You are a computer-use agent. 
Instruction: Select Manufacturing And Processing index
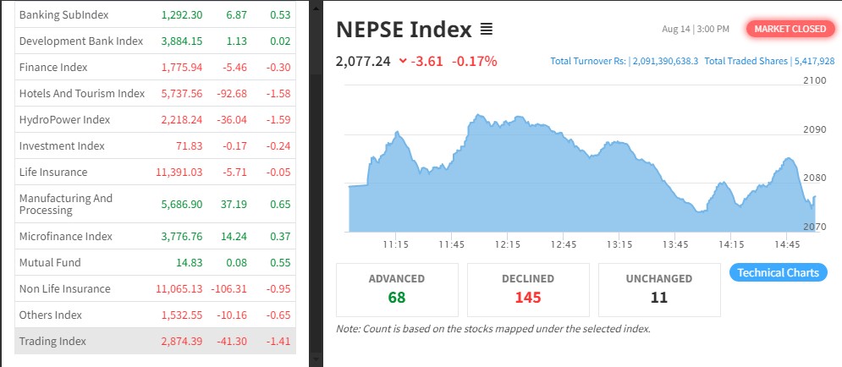(66, 204)
